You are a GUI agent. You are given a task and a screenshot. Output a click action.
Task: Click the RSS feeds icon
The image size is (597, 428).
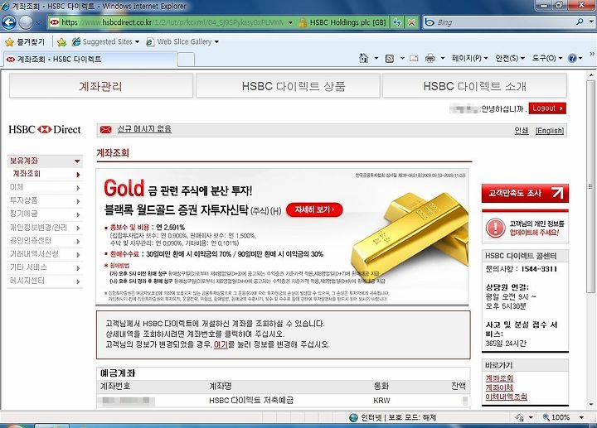[x=390, y=58]
